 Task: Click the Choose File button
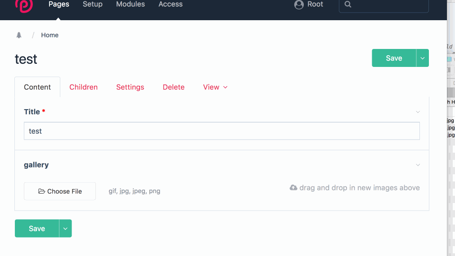tap(60, 191)
